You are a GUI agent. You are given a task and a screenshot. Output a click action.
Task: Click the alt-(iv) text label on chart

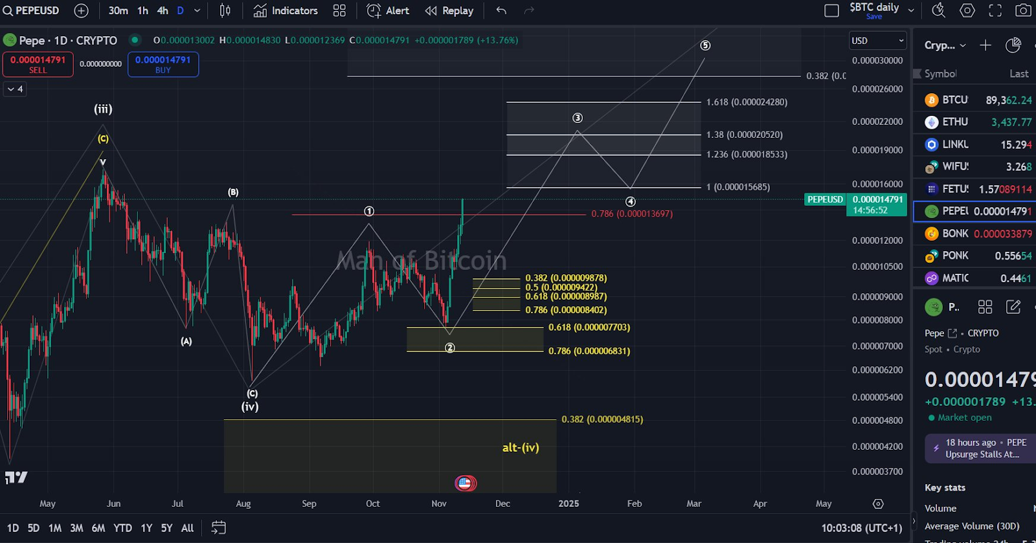pyautogui.click(x=521, y=447)
